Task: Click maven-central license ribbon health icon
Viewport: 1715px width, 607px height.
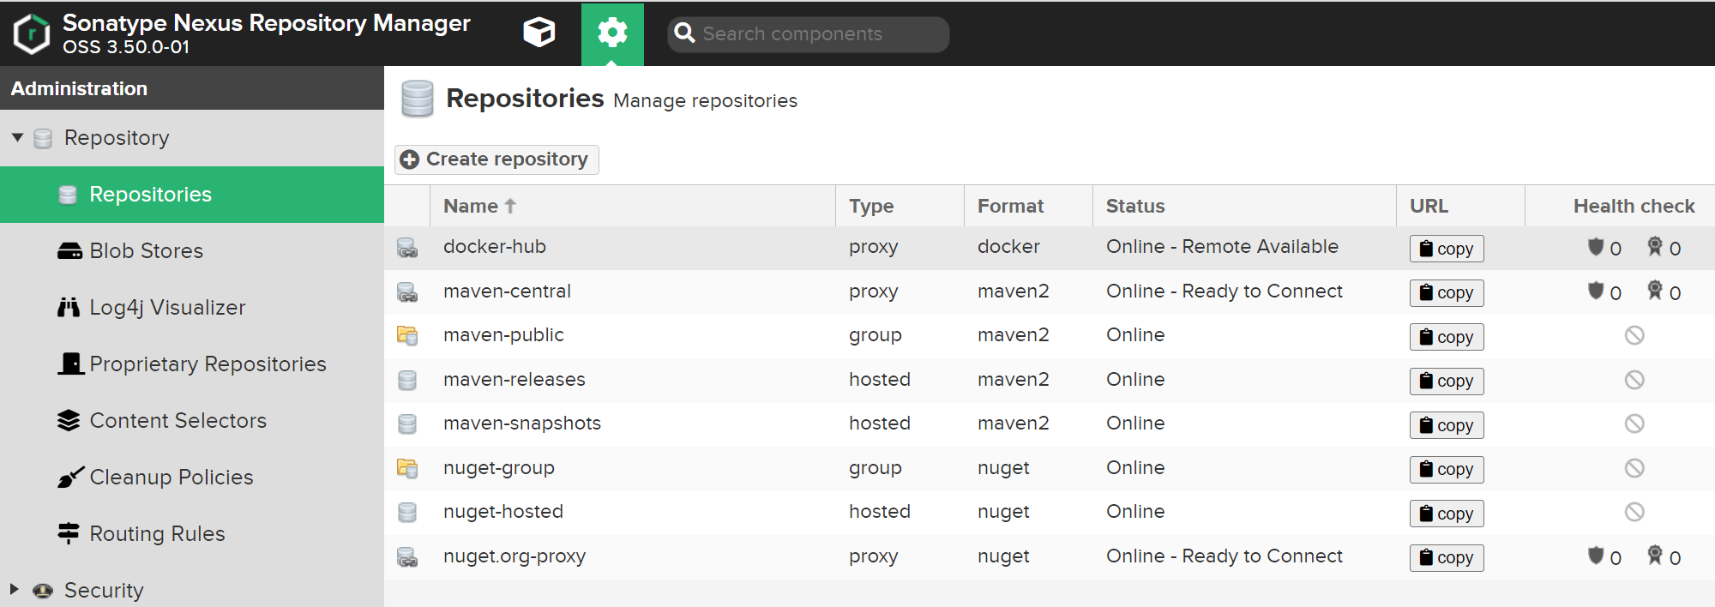Action: [x=1655, y=290]
